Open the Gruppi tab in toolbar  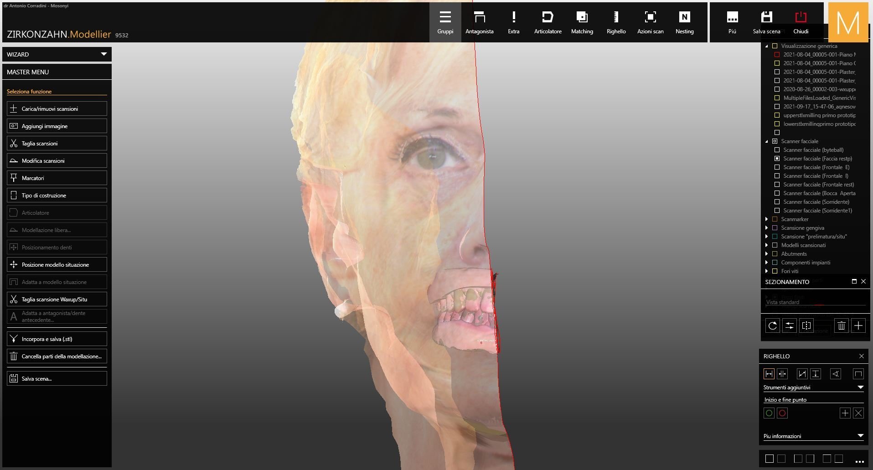(445, 22)
